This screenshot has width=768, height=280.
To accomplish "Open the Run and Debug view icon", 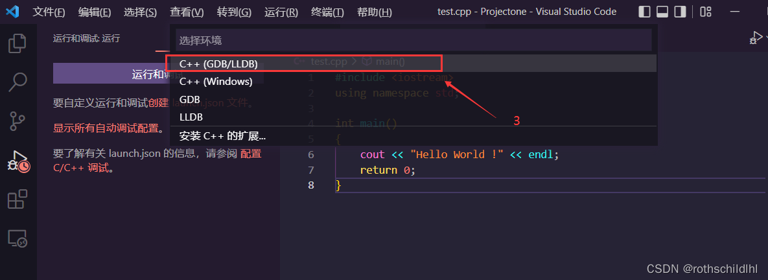I will pos(18,161).
